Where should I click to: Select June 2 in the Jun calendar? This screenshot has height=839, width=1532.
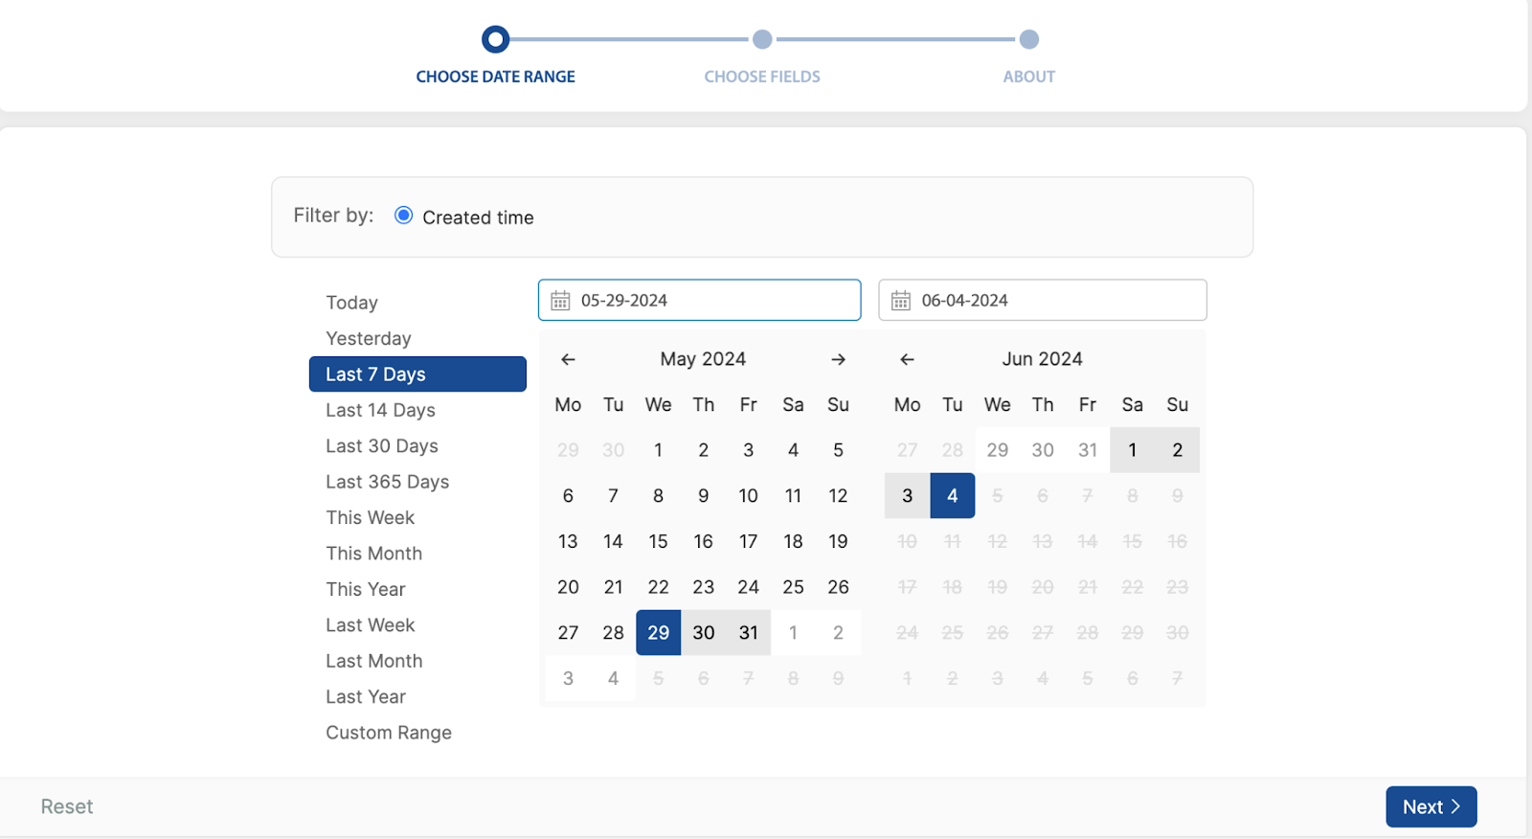(1178, 450)
